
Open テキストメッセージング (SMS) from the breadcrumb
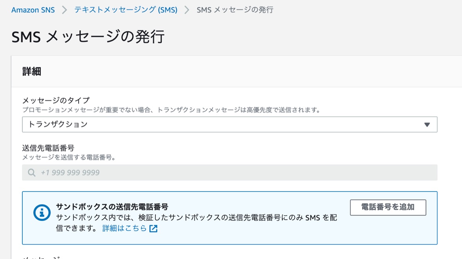coord(125,10)
